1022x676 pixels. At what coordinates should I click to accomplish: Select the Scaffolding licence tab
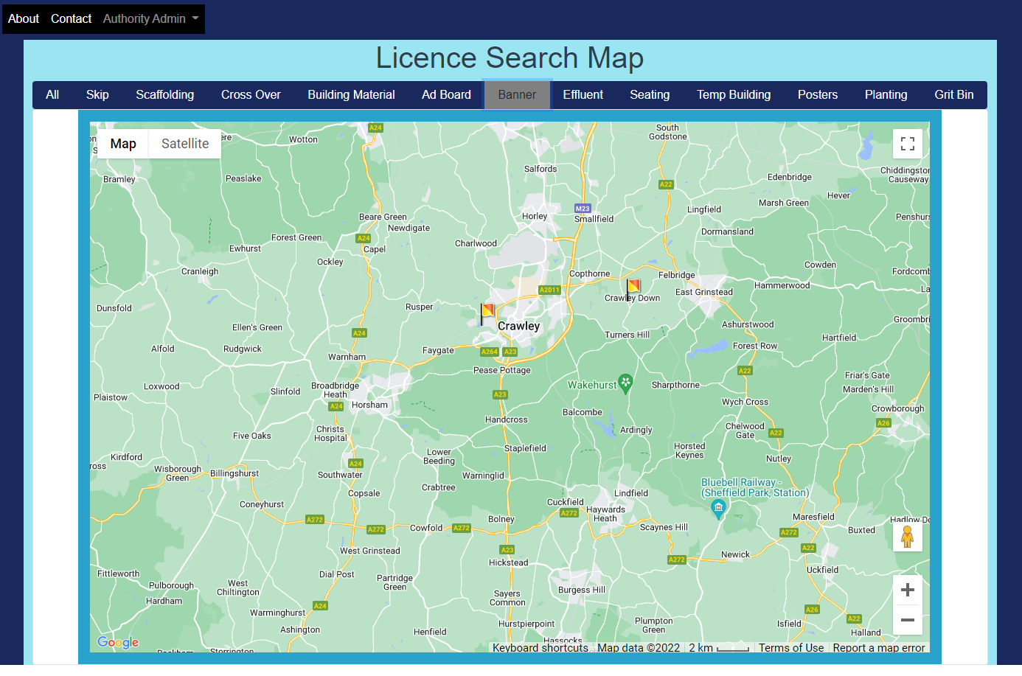tap(165, 95)
